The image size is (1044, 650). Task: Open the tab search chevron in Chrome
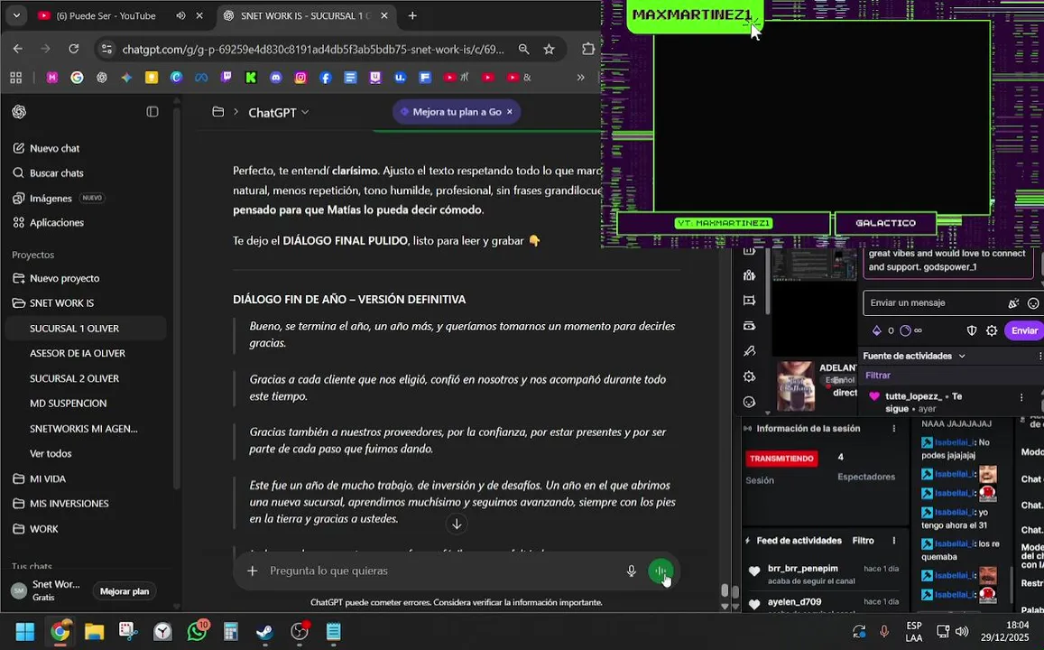click(16, 15)
